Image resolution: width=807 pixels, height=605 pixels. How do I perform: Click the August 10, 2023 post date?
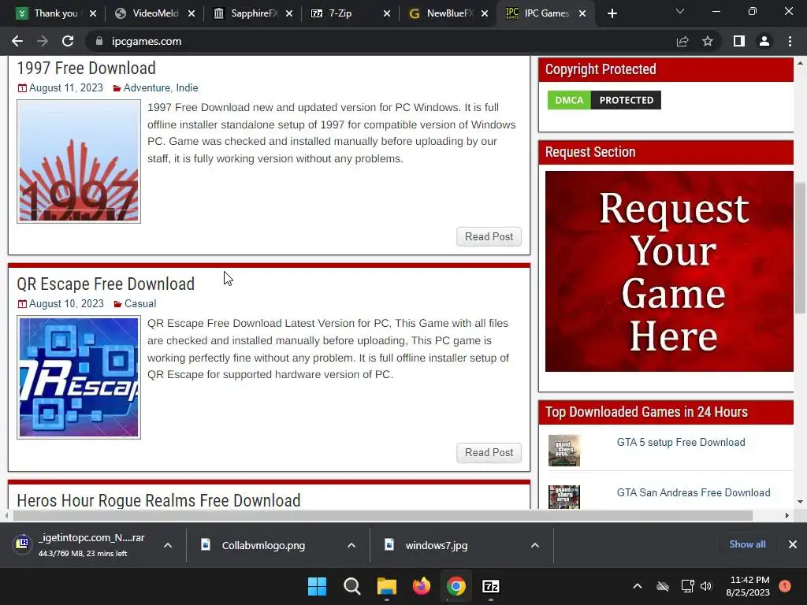66,304
